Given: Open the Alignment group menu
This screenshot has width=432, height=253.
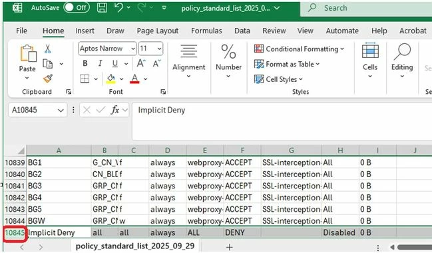Looking at the screenshot, I should 189,61.
